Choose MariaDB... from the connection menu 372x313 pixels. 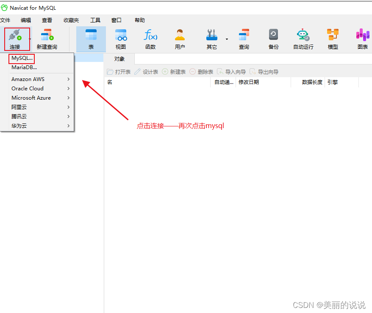coord(24,67)
